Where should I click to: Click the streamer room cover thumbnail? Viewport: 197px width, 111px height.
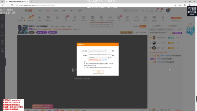pyautogui.click(x=23, y=29)
